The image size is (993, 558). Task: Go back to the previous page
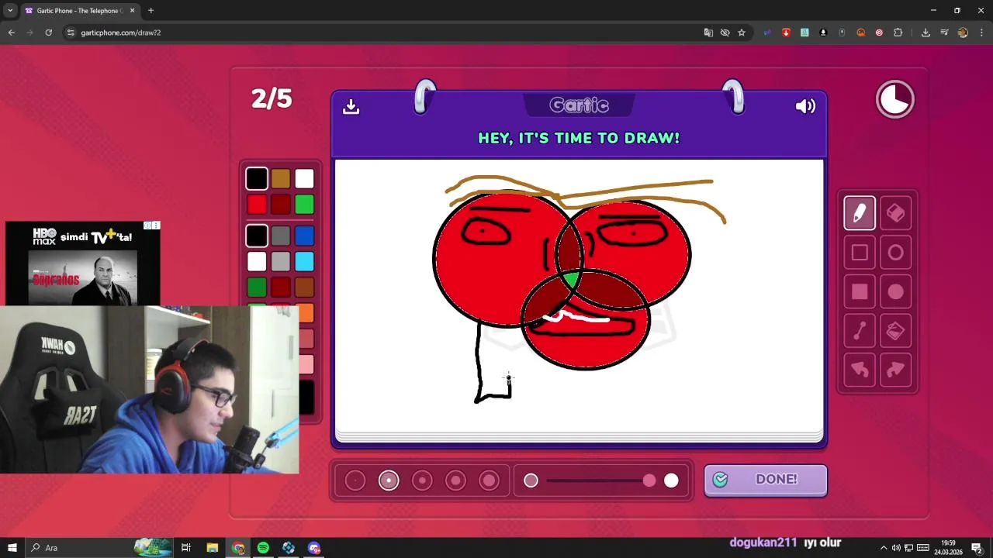(11, 33)
